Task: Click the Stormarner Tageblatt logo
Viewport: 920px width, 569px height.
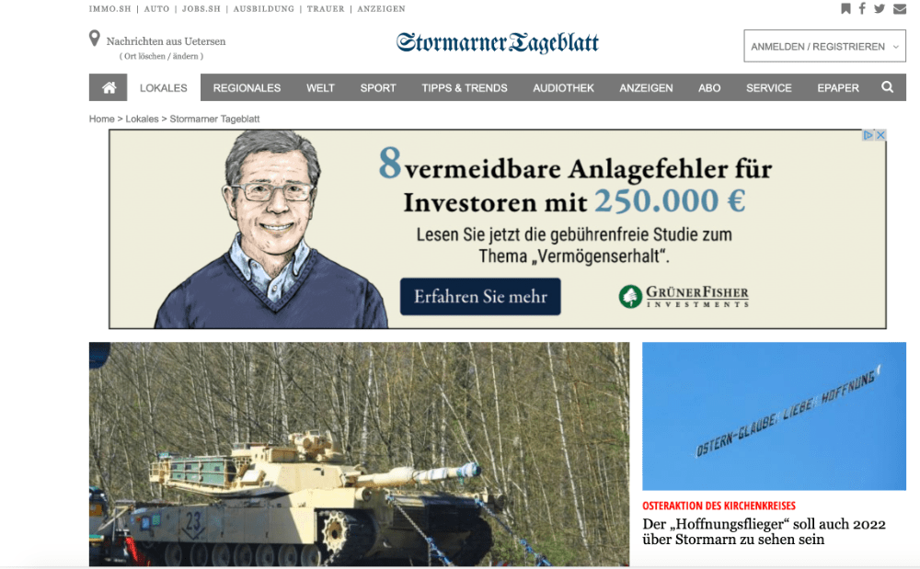Action: (498, 43)
